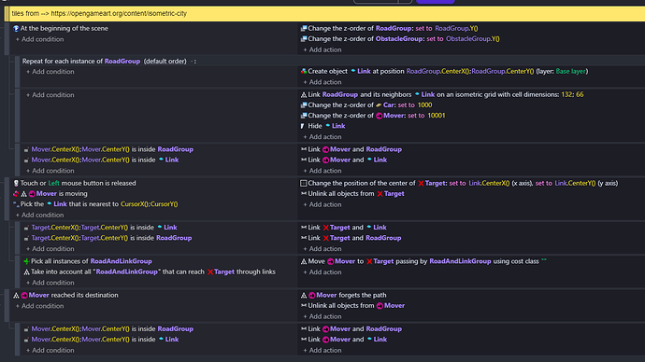Click 'RoadAndLinkGroup' in 'Pick all instances of'

(121, 261)
